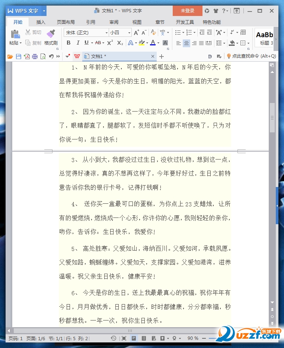
Task: Toggle Italic formatting
Action: point(78,43)
